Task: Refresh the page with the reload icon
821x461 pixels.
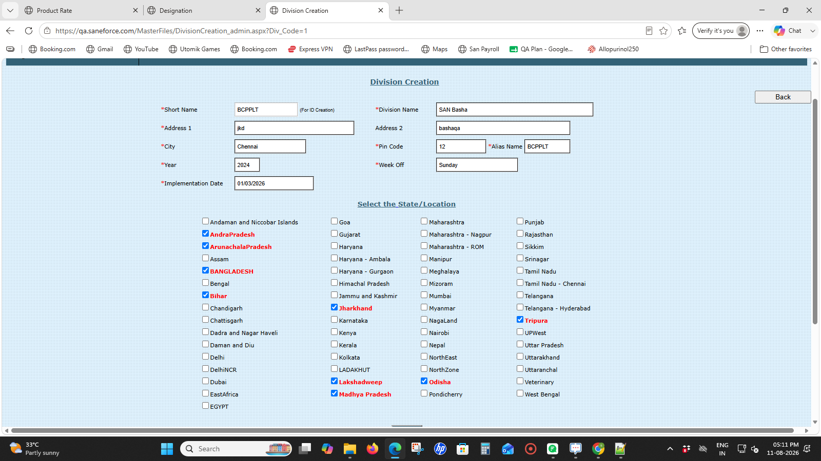Action: (x=29, y=31)
